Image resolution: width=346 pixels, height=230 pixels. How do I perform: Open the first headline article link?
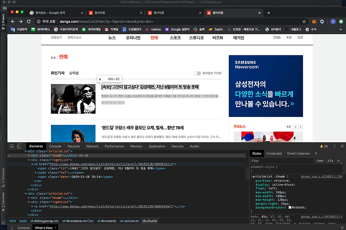(x=150, y=87)
